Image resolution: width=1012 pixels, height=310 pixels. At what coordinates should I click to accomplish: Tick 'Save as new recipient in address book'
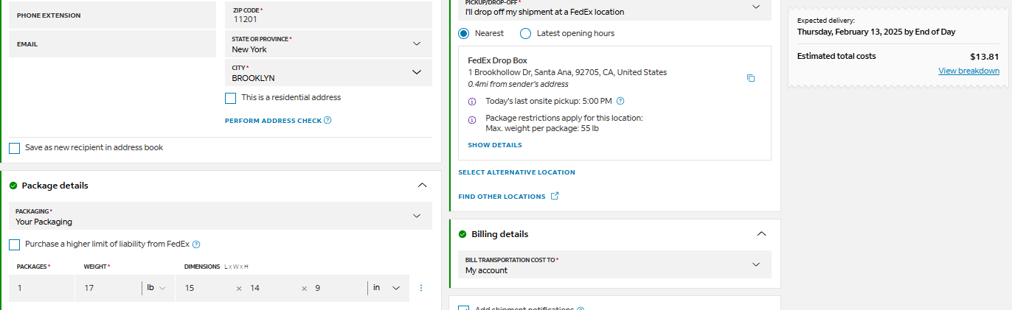[15, 148]
